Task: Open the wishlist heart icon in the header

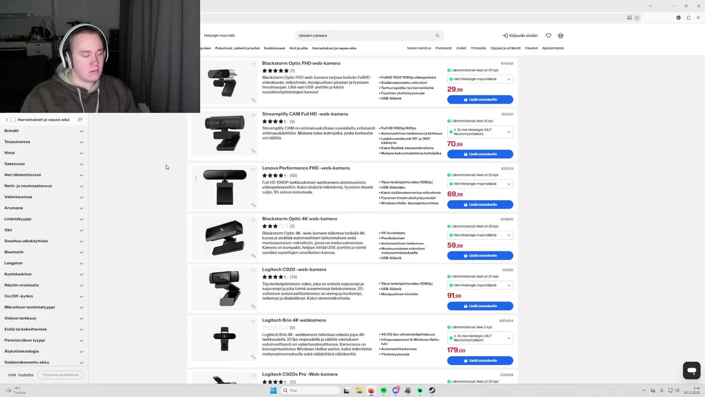Action: point(549,35)
